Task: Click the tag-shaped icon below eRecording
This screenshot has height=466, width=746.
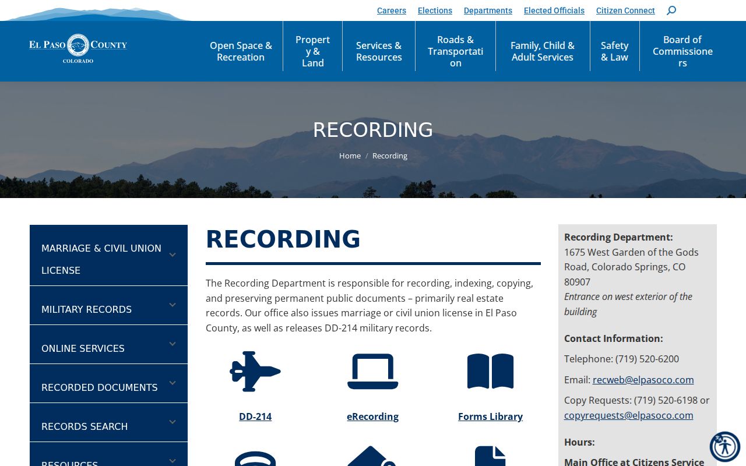Action: (373, 456)
